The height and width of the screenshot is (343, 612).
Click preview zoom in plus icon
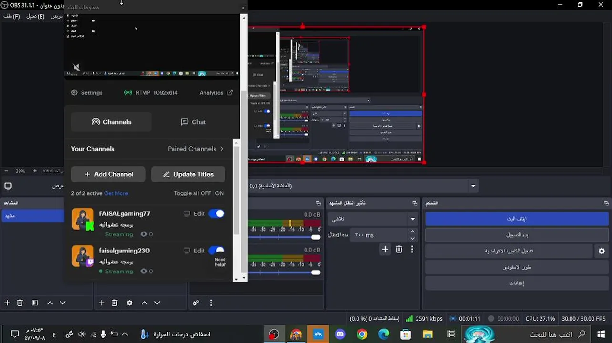click(35, 171)
